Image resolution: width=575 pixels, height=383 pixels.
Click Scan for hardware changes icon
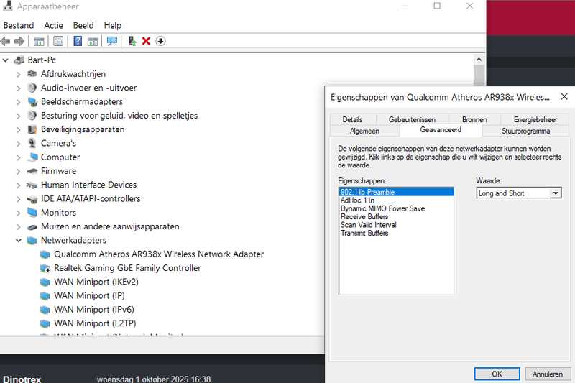(112, 41)
